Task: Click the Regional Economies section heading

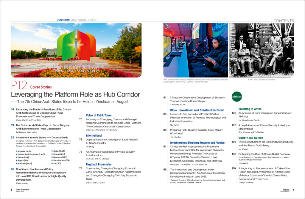Action: (99, 165)
